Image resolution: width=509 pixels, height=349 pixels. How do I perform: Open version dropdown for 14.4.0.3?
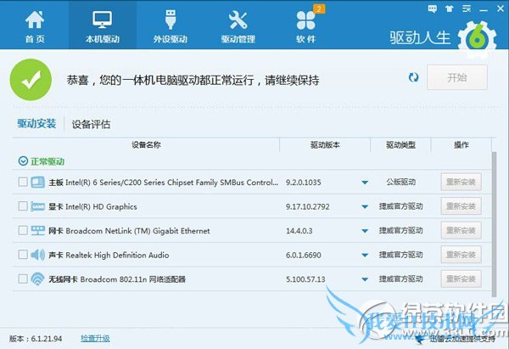365,231
